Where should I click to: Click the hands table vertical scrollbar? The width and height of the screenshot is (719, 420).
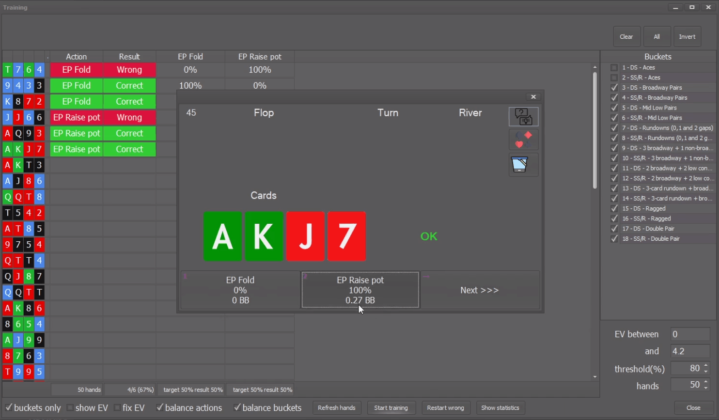[595, 130]
